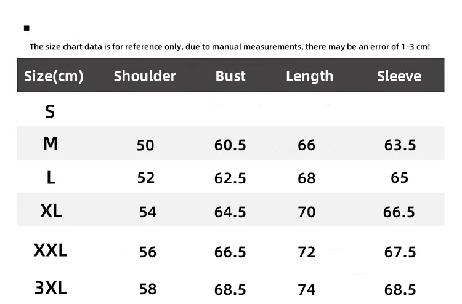Click the size chart reference note text
This screenshot has width=462, height=304.
(230, 46)
